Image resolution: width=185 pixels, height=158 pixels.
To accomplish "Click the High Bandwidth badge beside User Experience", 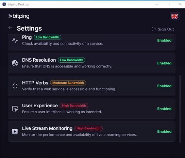I will tap(74, 106).
